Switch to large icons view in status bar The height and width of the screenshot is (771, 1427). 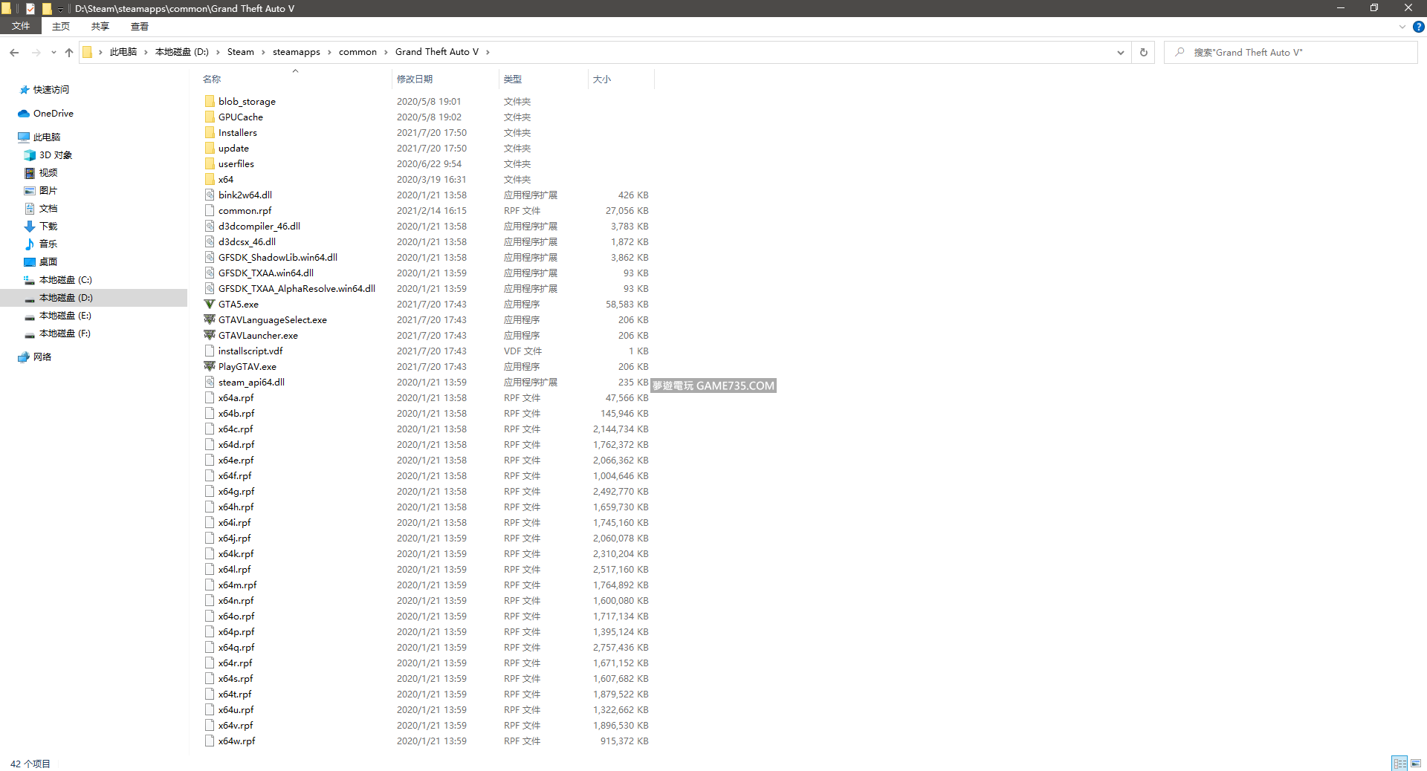(x=1416, y=764)
